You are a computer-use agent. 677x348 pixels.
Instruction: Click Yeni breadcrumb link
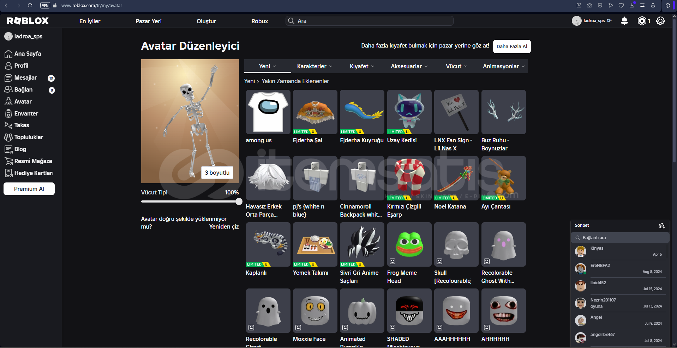pos(250,81)
